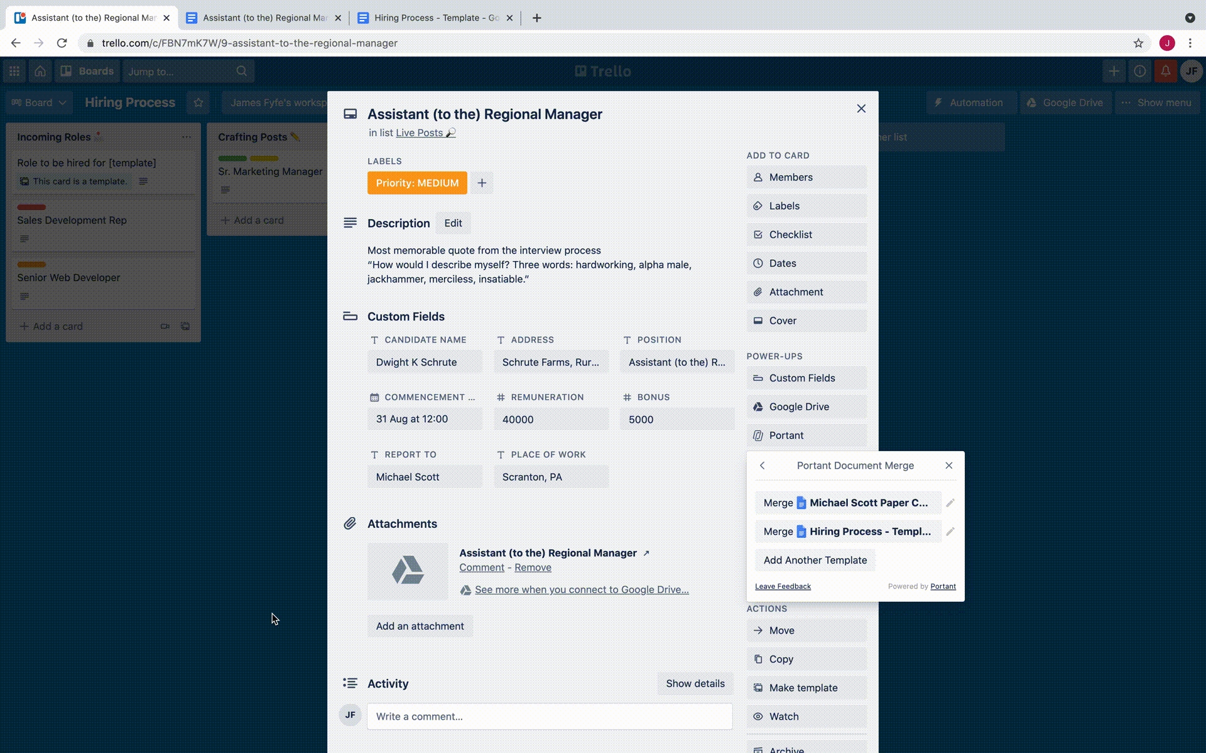Open Commencement date field picker

(425, 419)
